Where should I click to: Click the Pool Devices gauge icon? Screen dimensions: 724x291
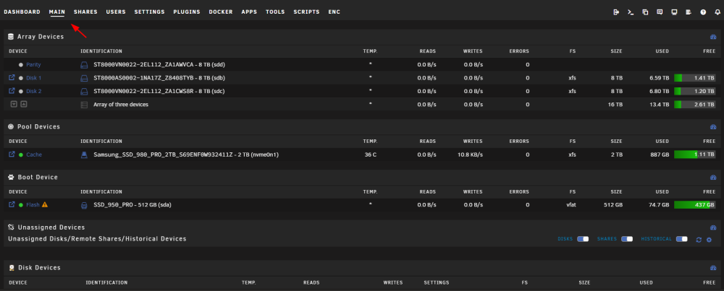[x=713, y=126]
